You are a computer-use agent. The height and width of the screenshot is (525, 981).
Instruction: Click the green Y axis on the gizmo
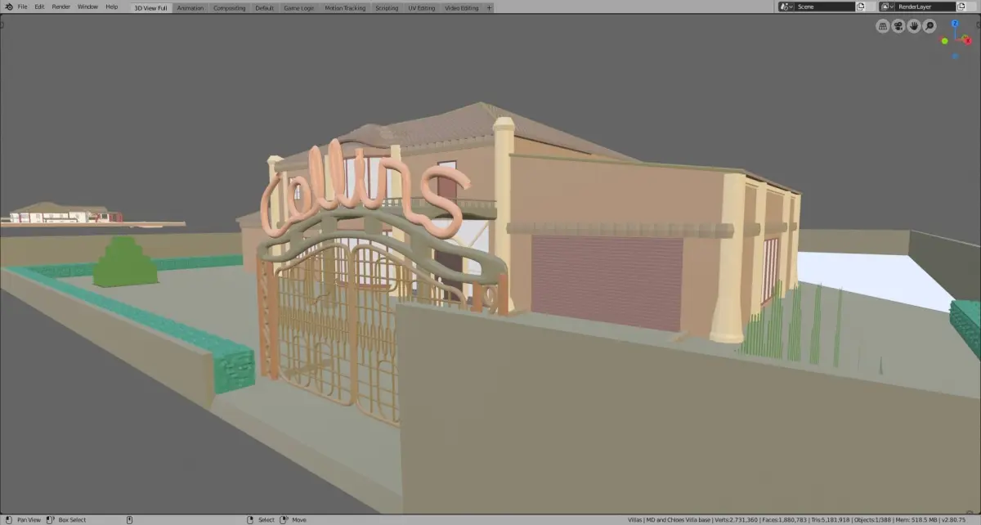click(x=945, y=41)
